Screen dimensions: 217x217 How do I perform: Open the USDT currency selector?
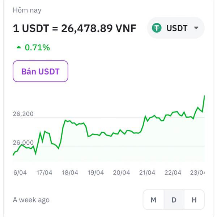click(x=176, y=28)
